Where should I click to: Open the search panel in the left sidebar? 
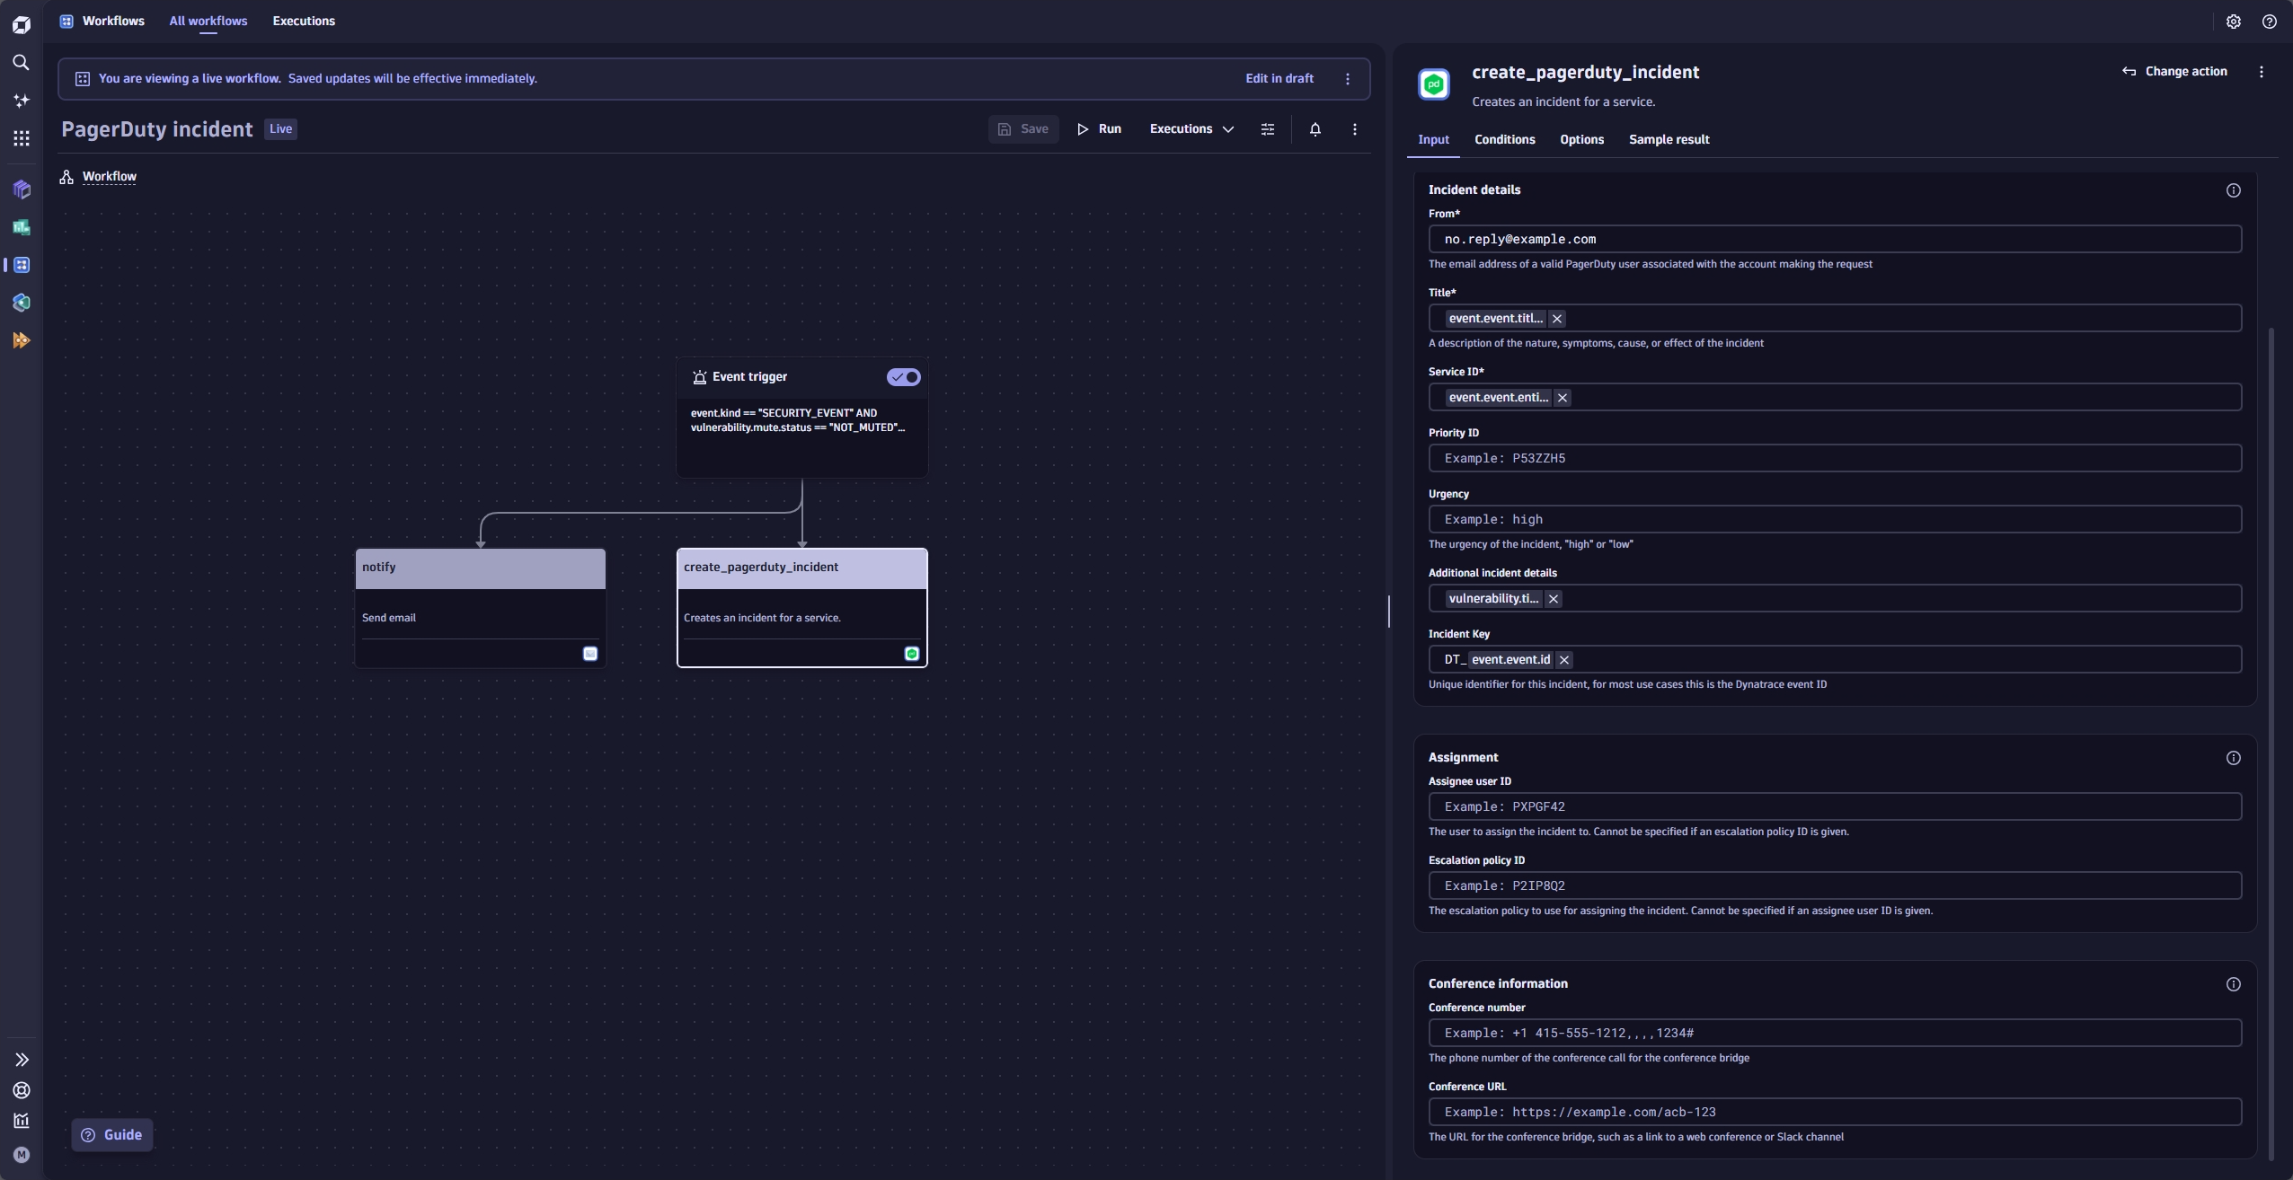22,62
